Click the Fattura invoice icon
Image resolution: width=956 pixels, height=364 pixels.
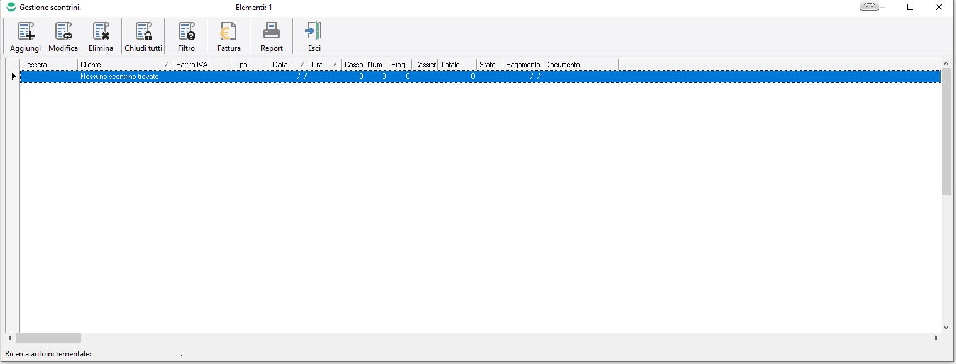[229, 32]
